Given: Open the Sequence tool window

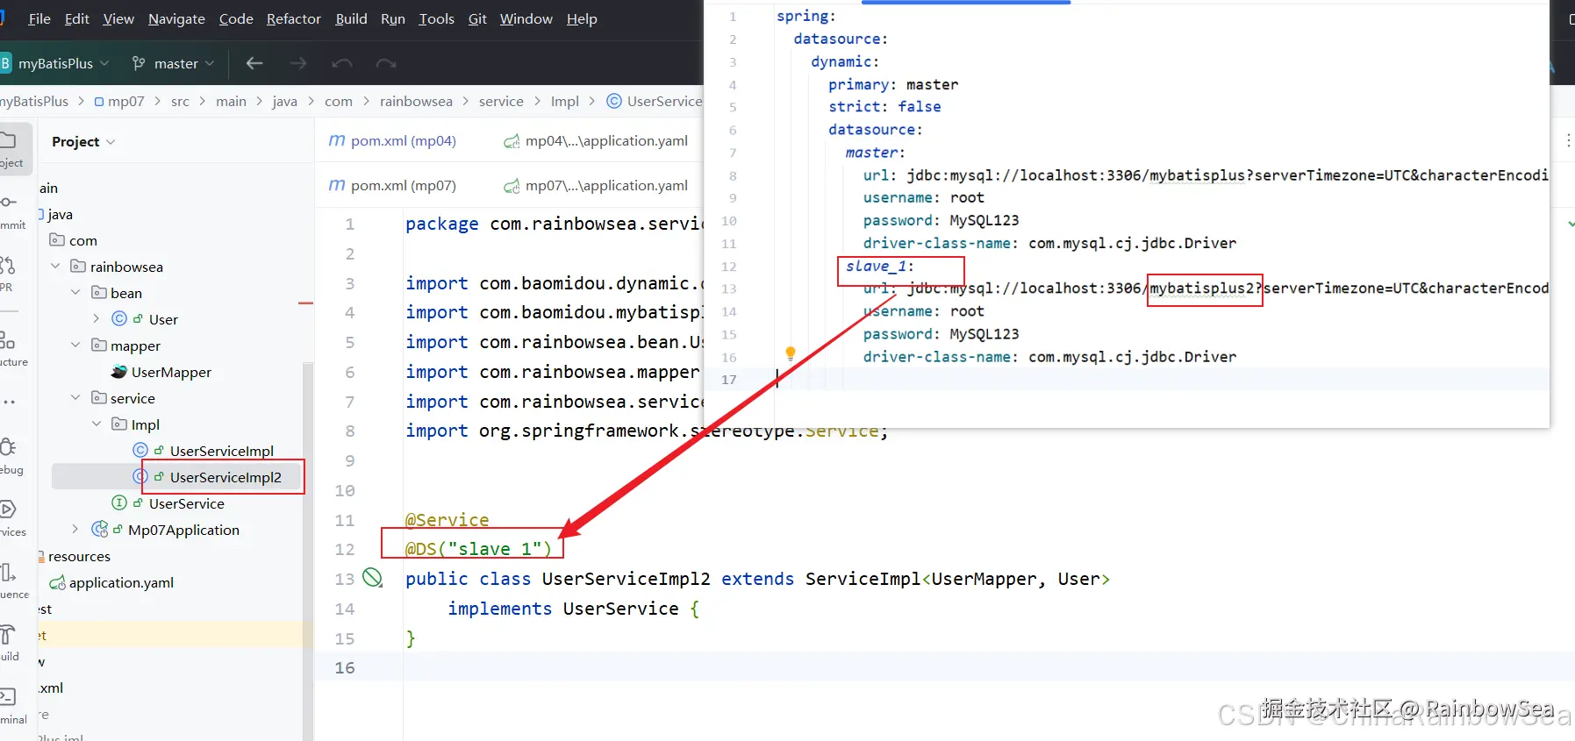Looking at the screenshot, I should 11,581.
